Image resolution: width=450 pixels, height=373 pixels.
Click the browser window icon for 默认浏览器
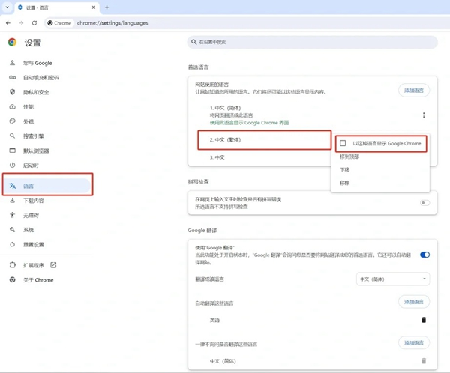(x=12, y=151)
